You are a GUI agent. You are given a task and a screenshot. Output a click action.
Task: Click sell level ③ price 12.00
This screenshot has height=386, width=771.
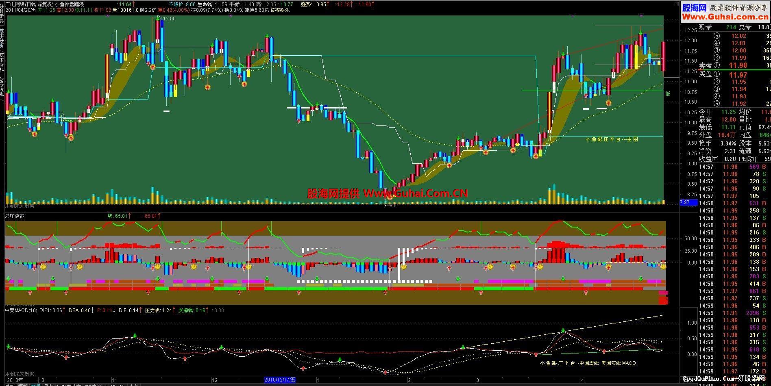pos(738,50)
